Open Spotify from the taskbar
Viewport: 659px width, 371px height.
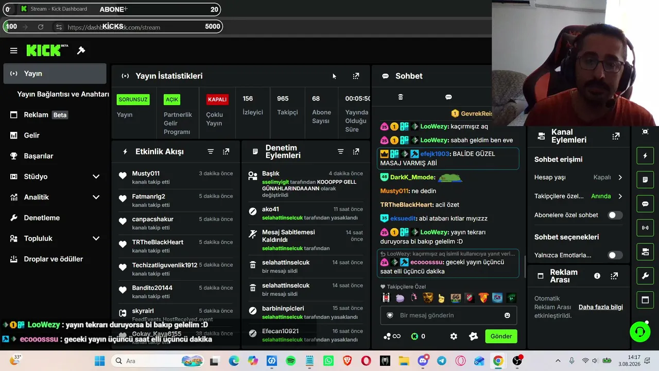pos(290,361)
